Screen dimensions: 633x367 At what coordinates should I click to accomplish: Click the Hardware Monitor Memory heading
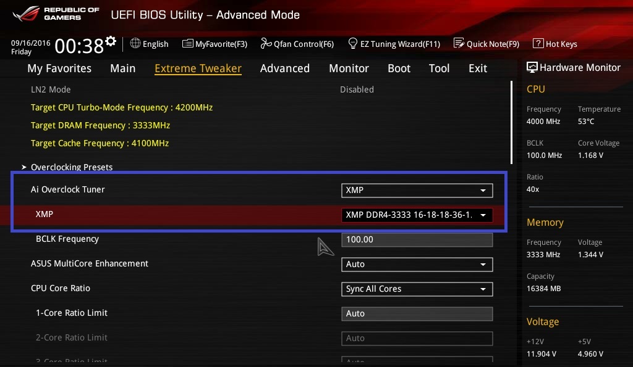tap(545, 223)
